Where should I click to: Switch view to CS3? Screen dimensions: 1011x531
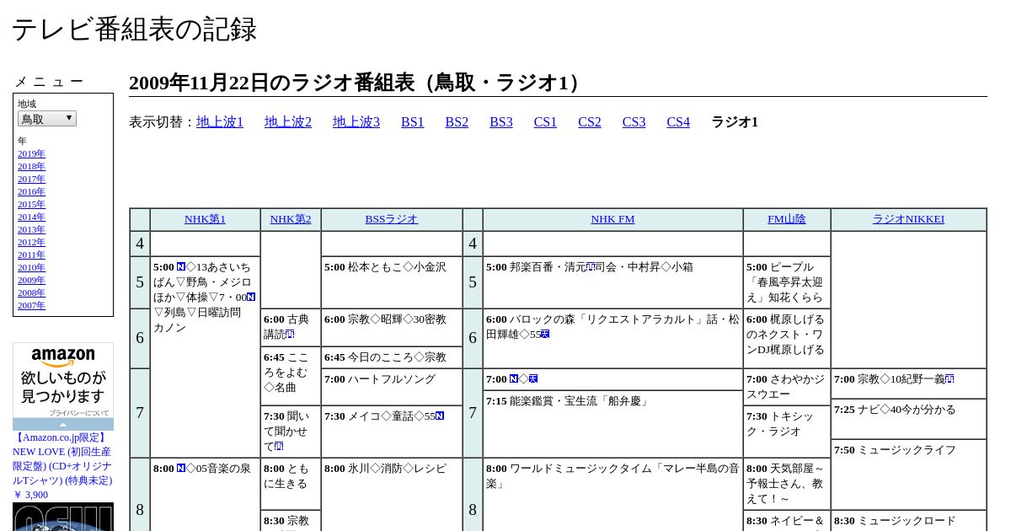point(634,122)
